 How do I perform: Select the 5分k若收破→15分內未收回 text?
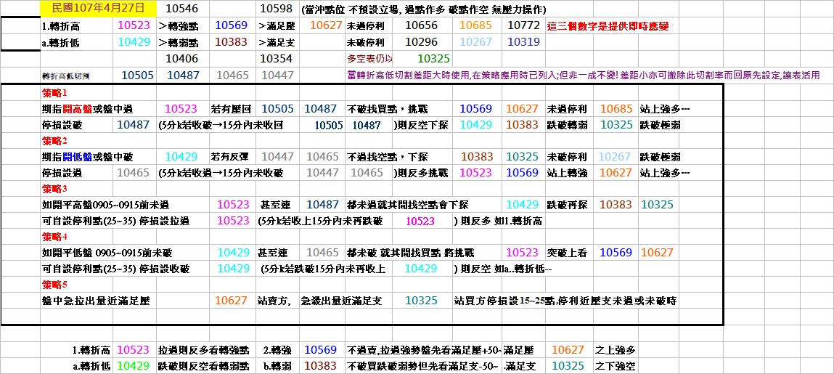(x=221, y=126)
